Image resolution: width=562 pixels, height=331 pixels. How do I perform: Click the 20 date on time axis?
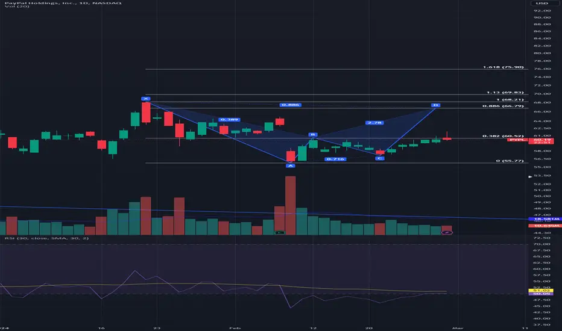[369, 328]
